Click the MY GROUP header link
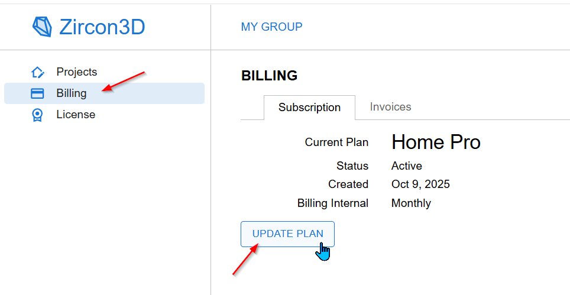 pos(271,27)
